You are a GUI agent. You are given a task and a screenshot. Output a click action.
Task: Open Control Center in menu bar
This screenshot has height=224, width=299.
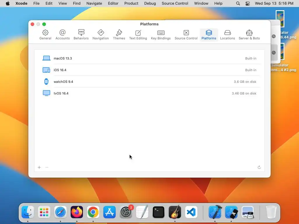(248, 3)
